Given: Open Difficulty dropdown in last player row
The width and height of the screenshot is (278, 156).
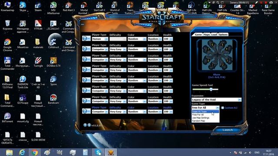Looking at the screenshot, I should (118, 112).
